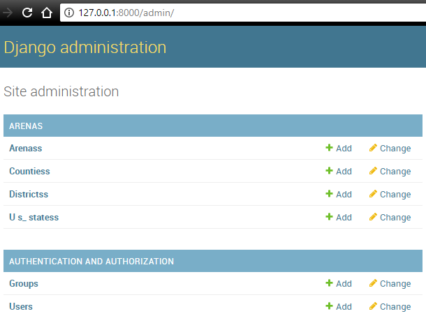Screen dimensions: 426x316
Task: Open the Groups model link
Action: click(24, 284)
